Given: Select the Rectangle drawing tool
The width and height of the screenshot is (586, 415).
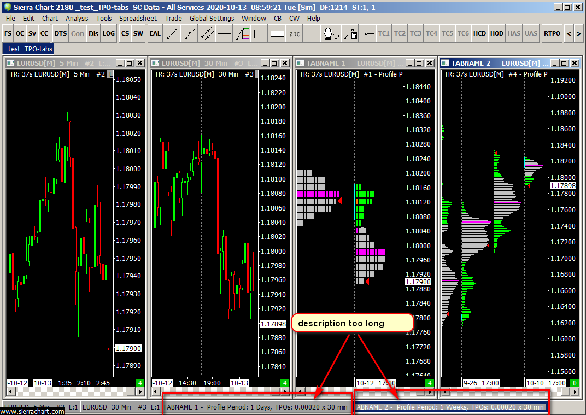Looking at the screenshot, I should click(x=260, y=33).
